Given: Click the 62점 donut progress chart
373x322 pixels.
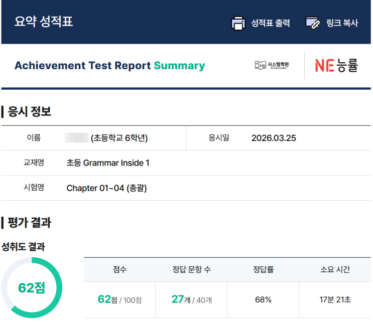Looking at the screenshot, I should (32, 288).
